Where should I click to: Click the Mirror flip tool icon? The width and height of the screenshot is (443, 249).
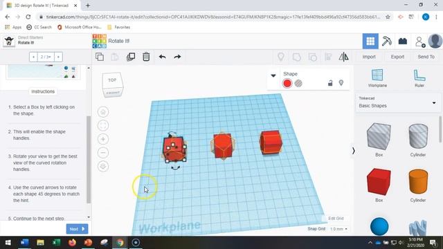343,57
